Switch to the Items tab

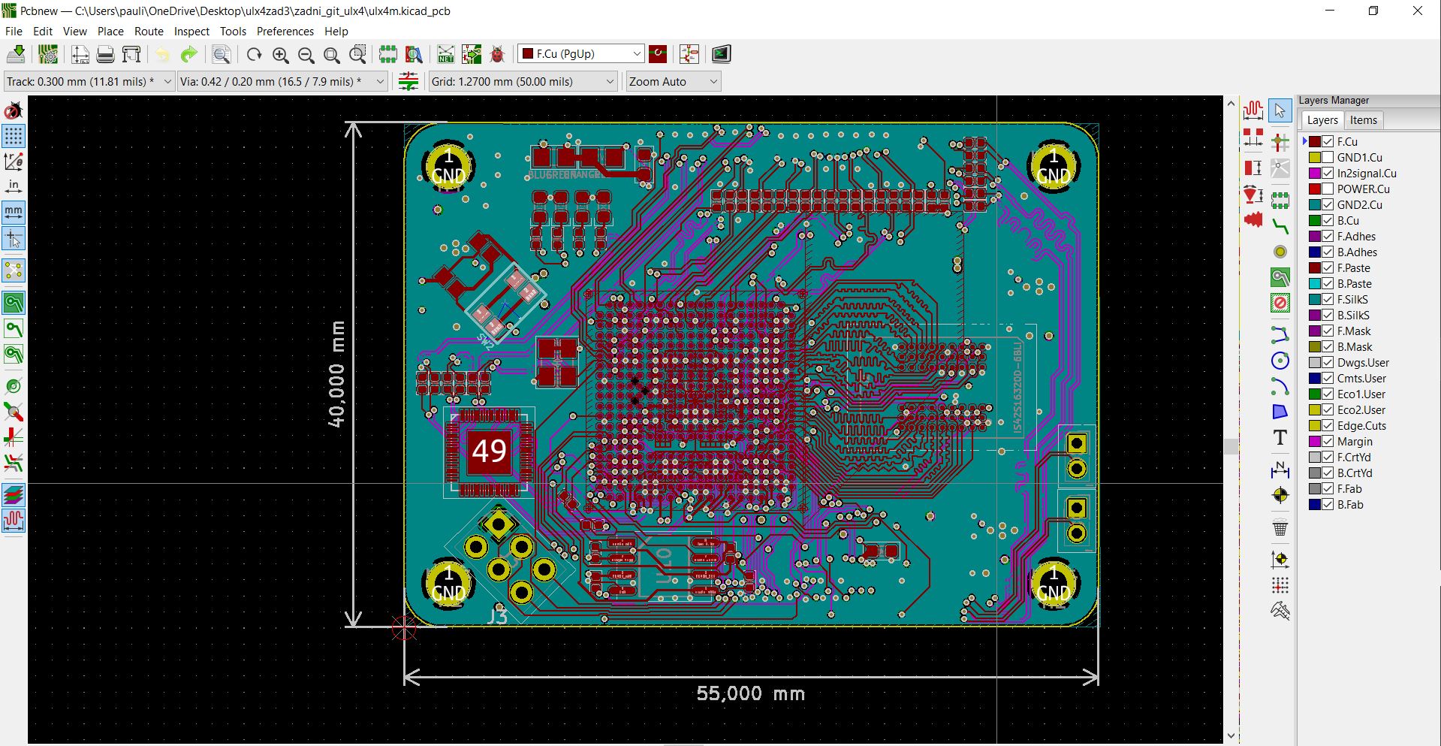pyautogui.click(x=1363, y=120)
